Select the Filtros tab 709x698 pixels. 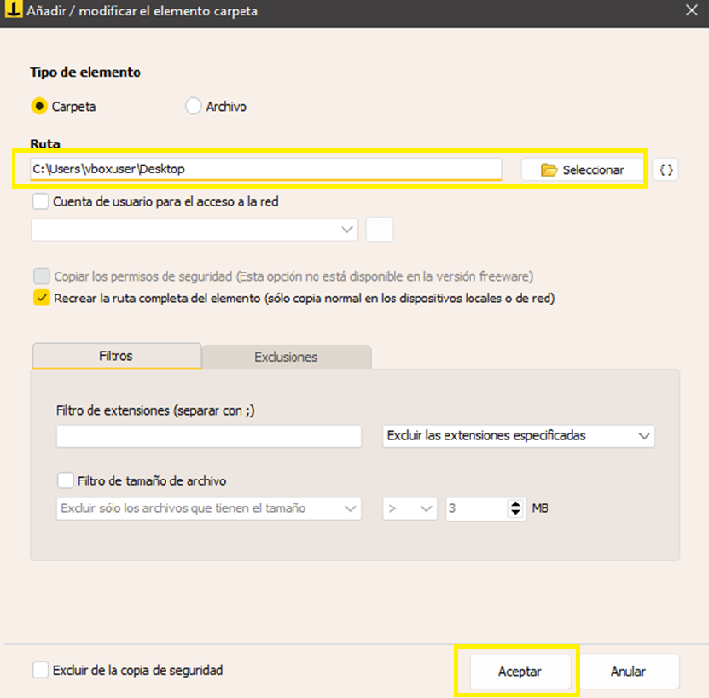point(116,356)
